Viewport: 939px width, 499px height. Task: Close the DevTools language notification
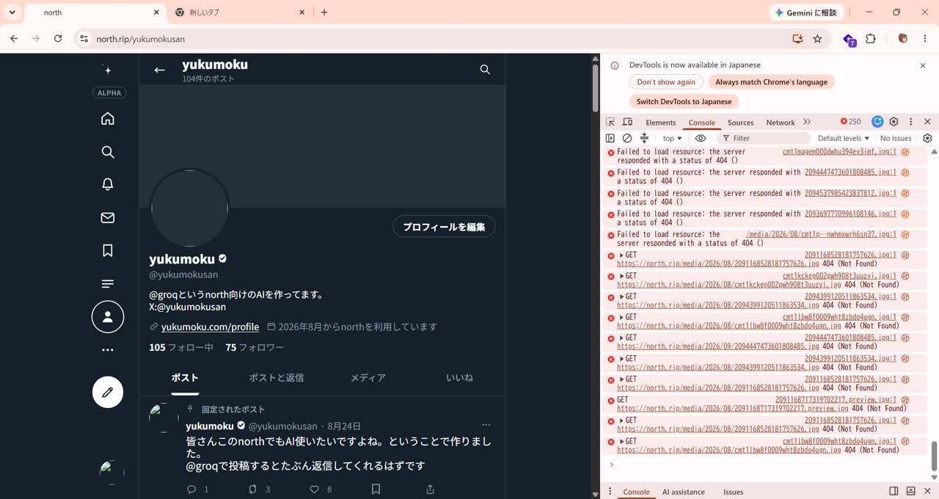click(x=923, y=65)
